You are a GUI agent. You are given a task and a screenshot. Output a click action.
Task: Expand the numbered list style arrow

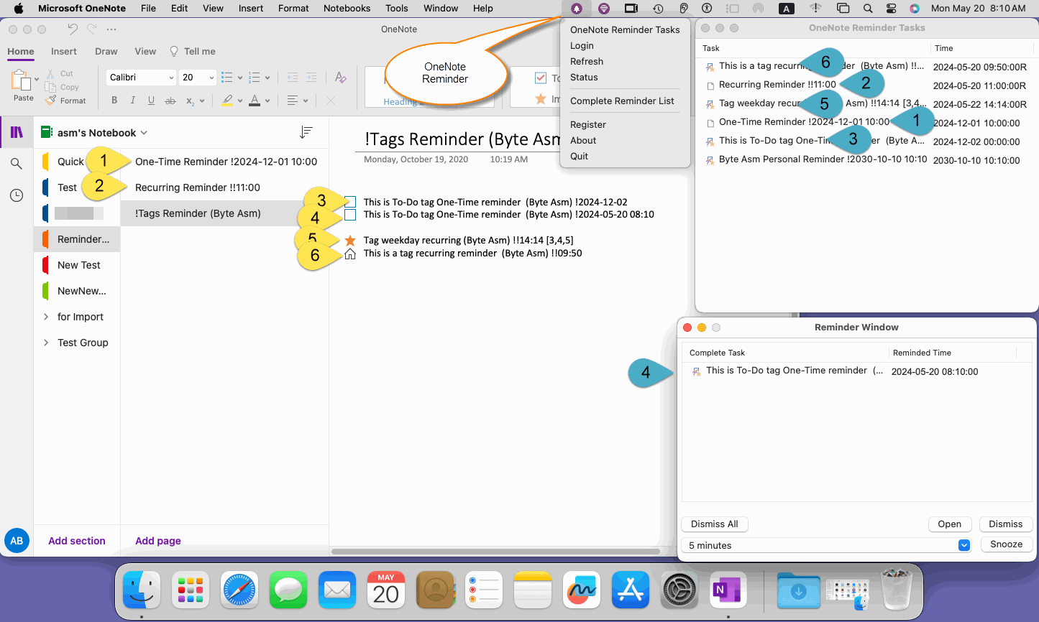(267, 78)
